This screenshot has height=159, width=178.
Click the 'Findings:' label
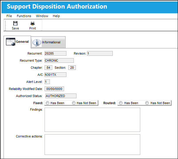[x=36, y=109]
